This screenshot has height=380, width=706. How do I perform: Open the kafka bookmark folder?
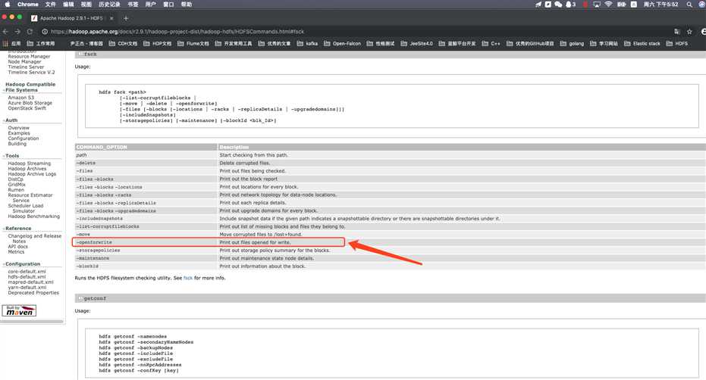(x=307, y=44)
